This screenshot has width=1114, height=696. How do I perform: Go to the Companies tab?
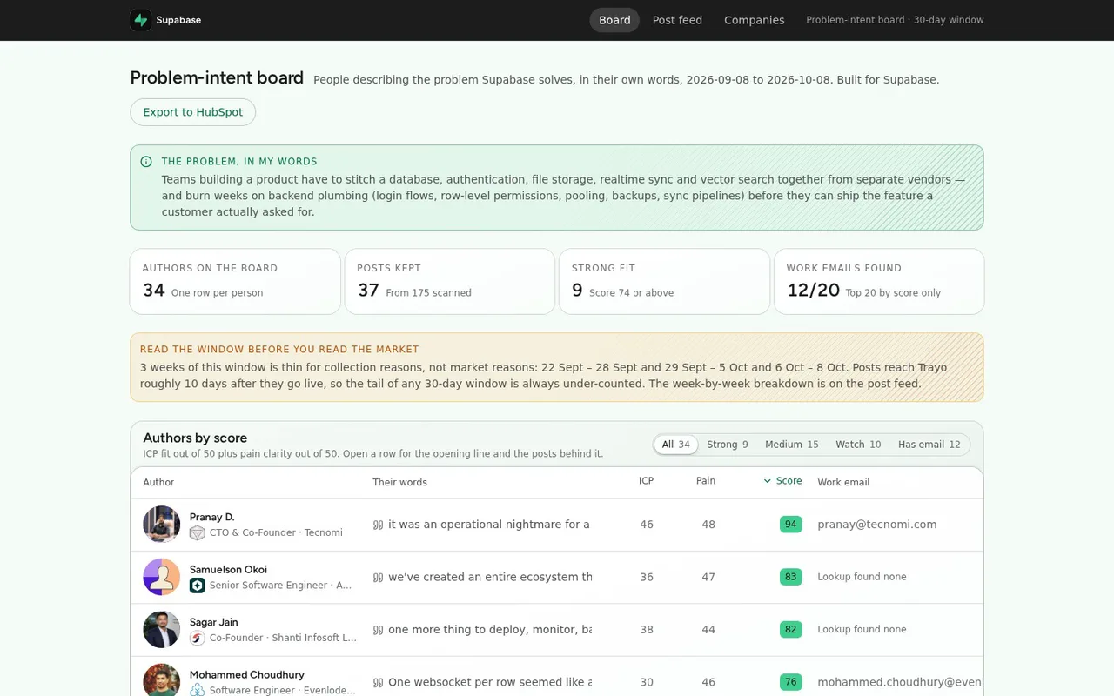754,20
